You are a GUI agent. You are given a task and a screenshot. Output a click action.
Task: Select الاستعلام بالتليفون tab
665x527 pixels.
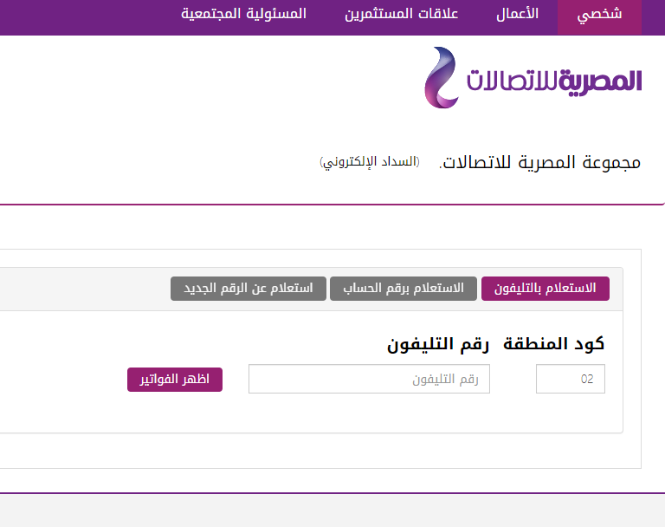tap(545, 289)
